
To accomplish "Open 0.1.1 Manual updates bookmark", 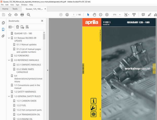I will (x=27, y=45).
